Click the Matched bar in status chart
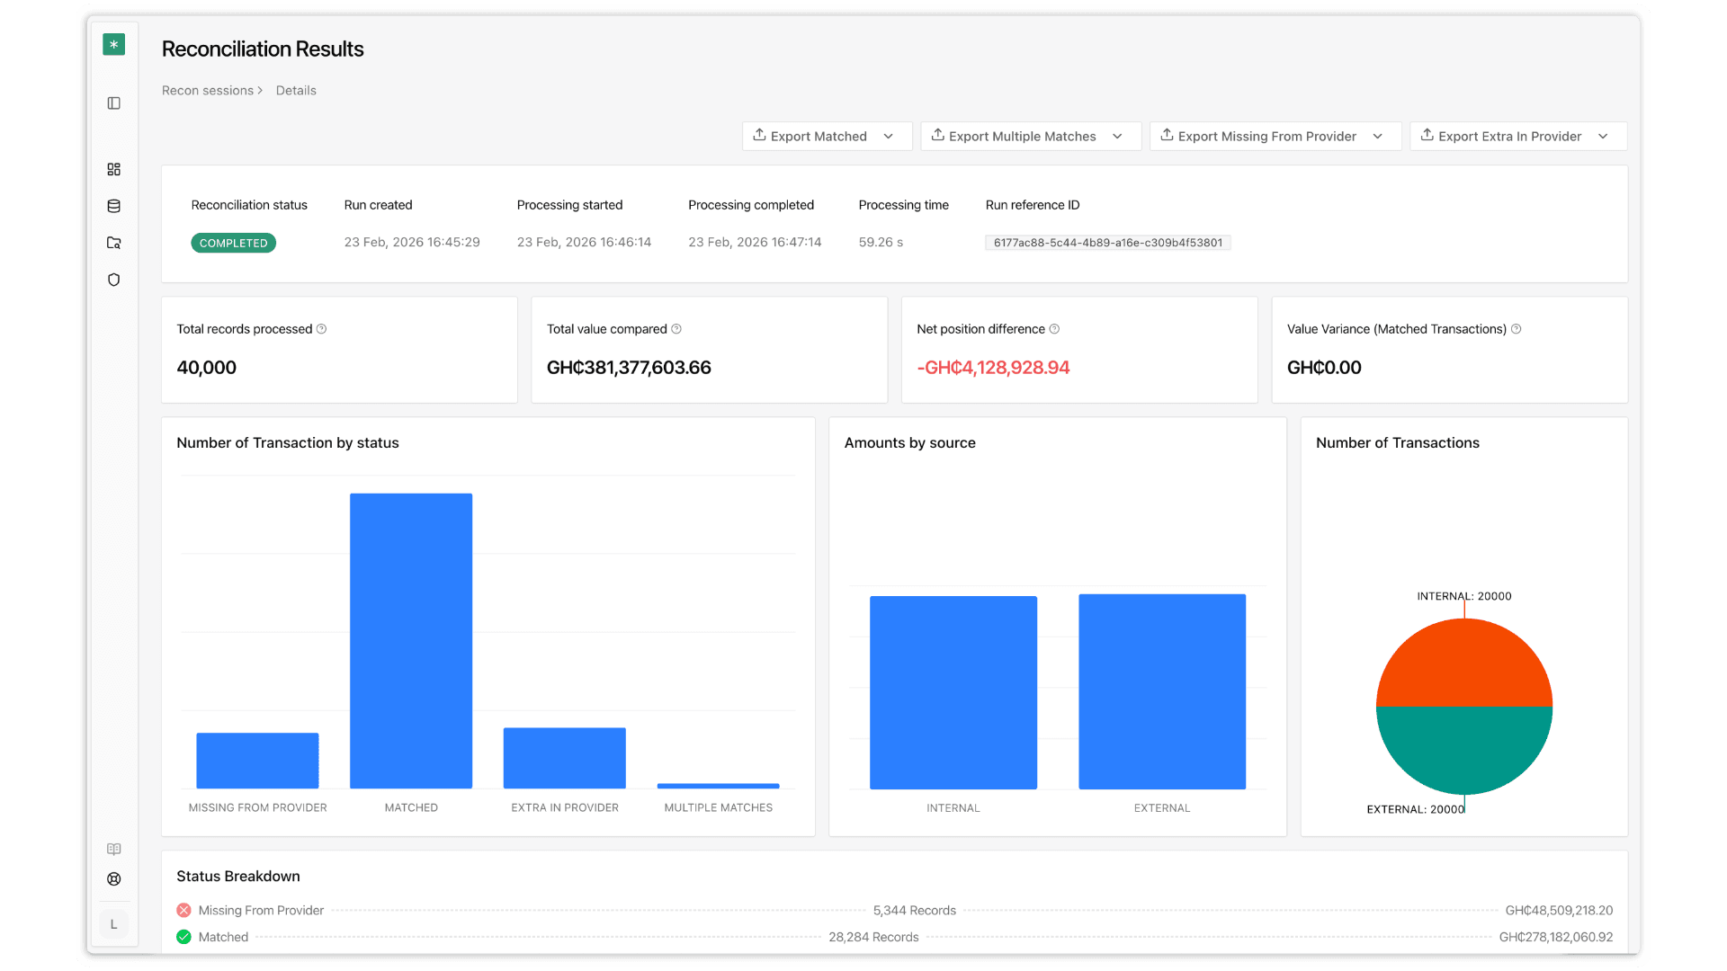Image resolution: width=1727 pixels, height=971 pixels. click(411, 641)
